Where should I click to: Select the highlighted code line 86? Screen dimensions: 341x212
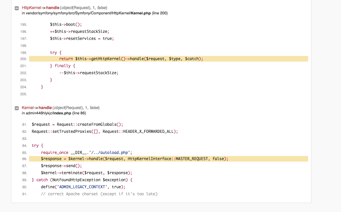click(169, 159)
